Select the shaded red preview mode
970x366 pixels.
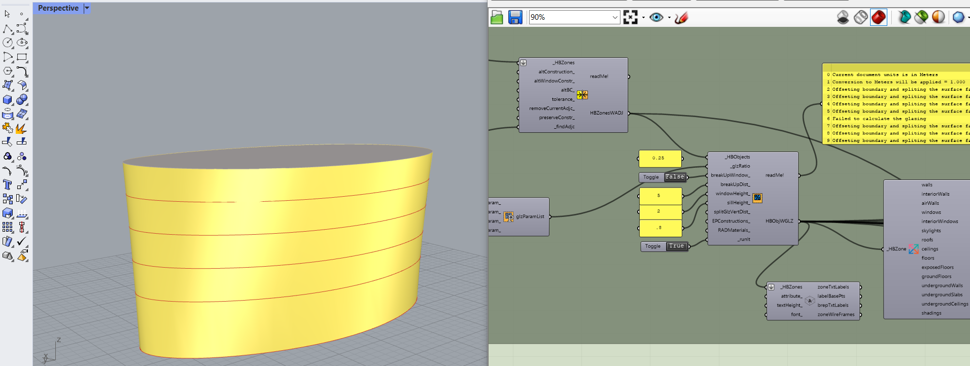pyautogui.click(x=878, y=17)
